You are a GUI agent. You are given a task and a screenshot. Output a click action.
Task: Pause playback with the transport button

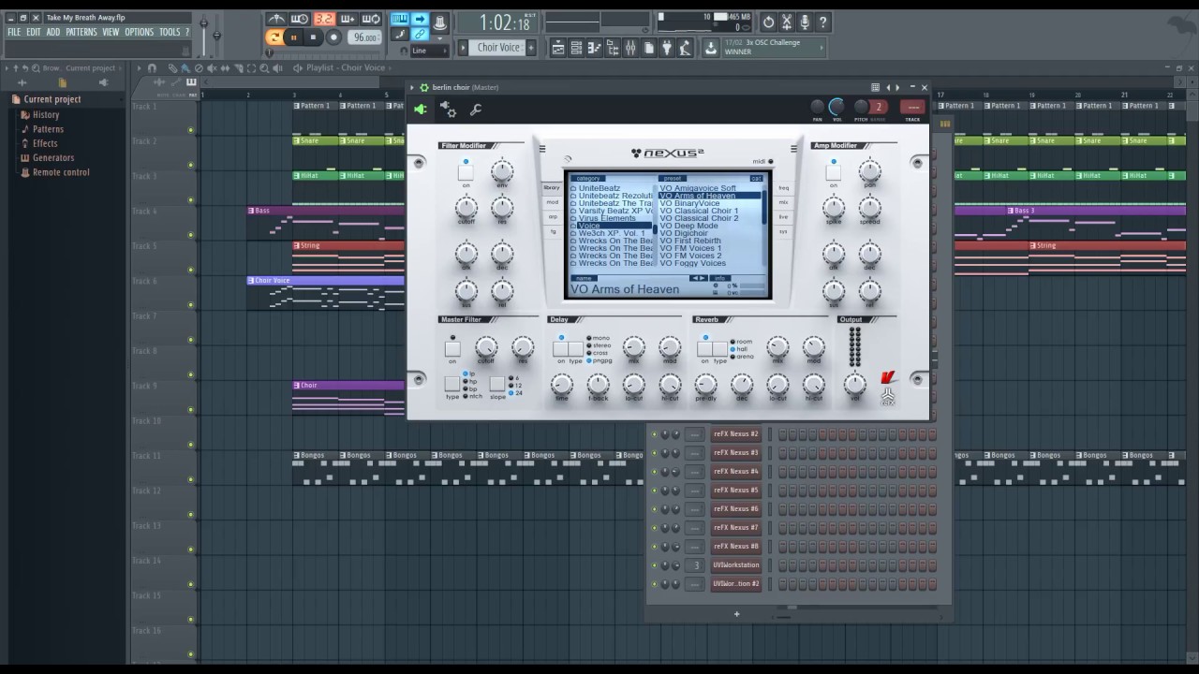[x=293, y=37]
